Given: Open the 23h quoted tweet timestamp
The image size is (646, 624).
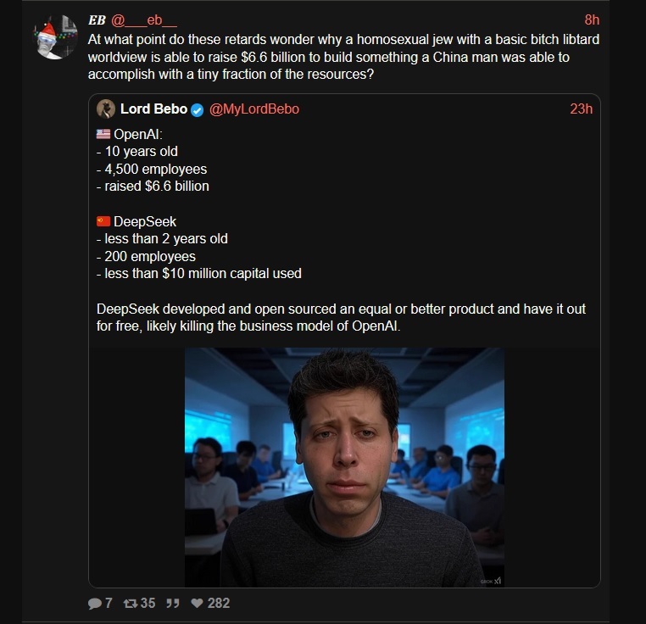Looking at the screenshot, I should coord(582,109).
